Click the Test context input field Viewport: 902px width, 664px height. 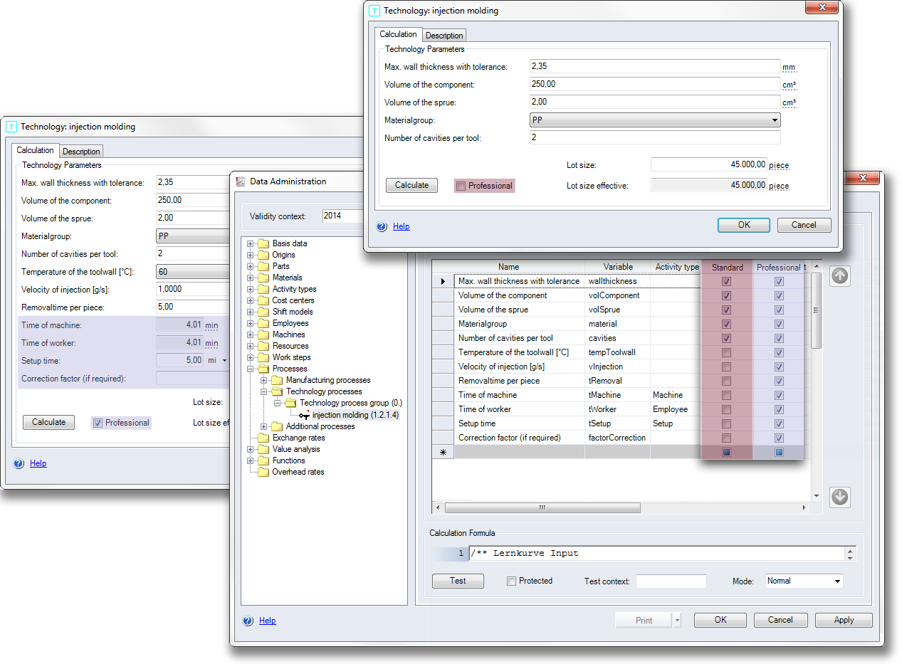tap(671, 581)
